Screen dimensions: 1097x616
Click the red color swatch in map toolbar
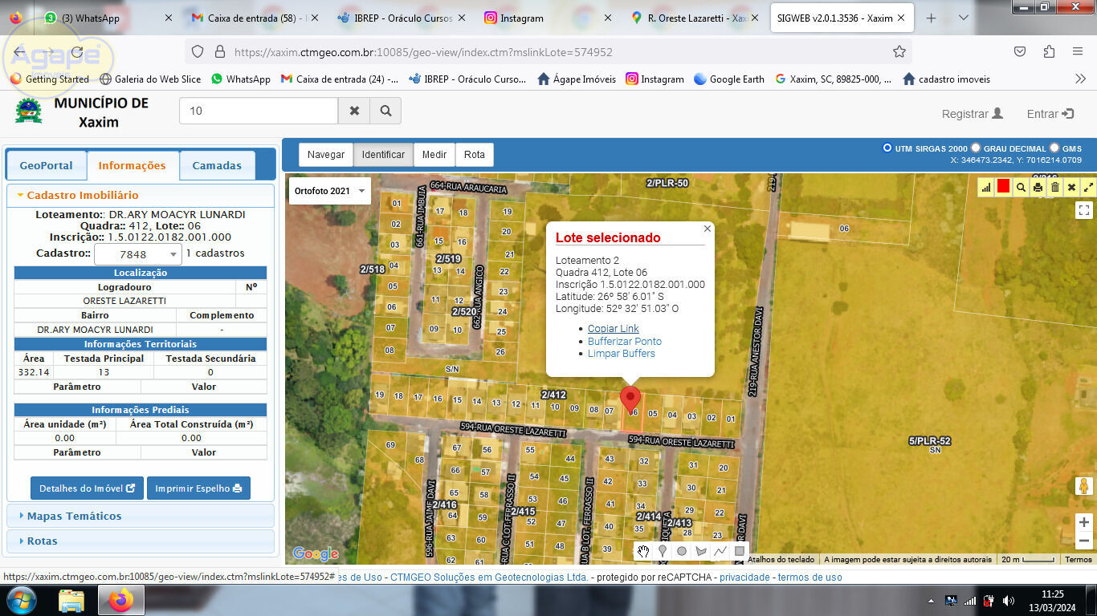[x=1003, y=187]
